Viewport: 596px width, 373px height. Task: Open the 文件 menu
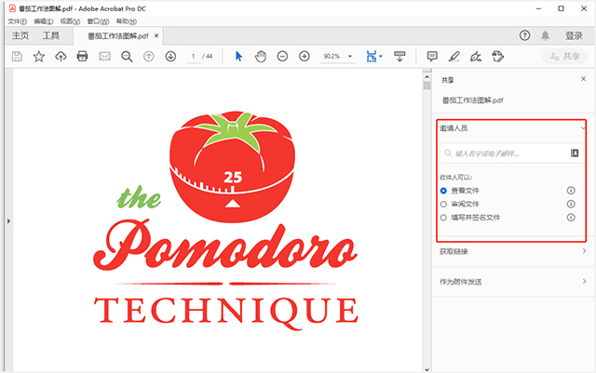[18, 21]
